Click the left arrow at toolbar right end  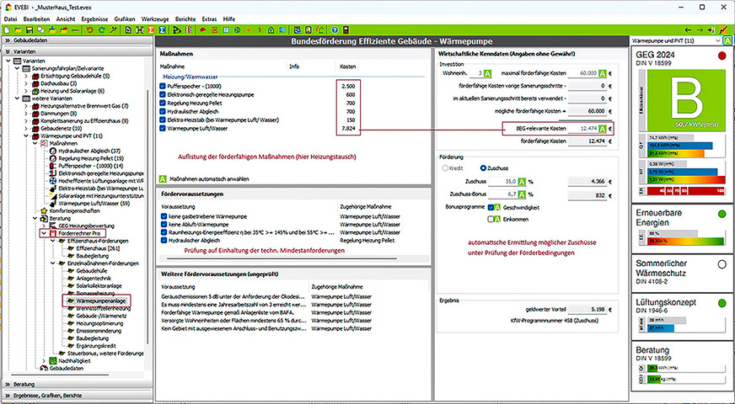(x=688, y=30)
